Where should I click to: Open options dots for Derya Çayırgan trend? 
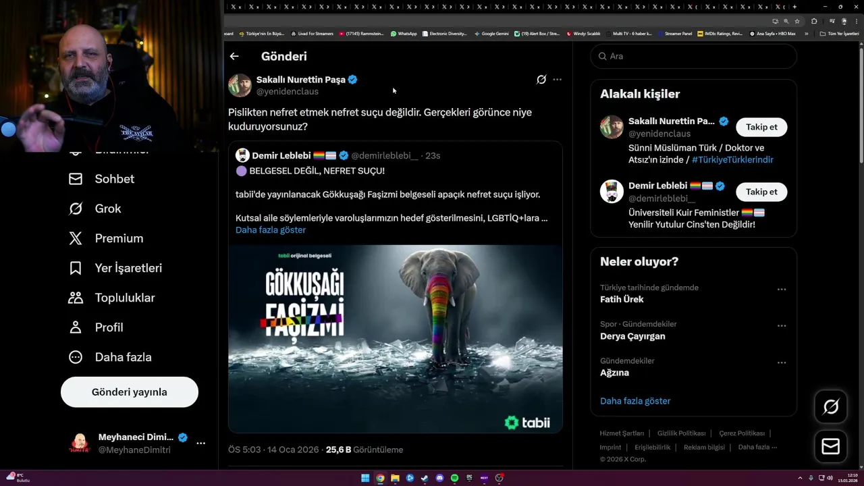[782, 325]
